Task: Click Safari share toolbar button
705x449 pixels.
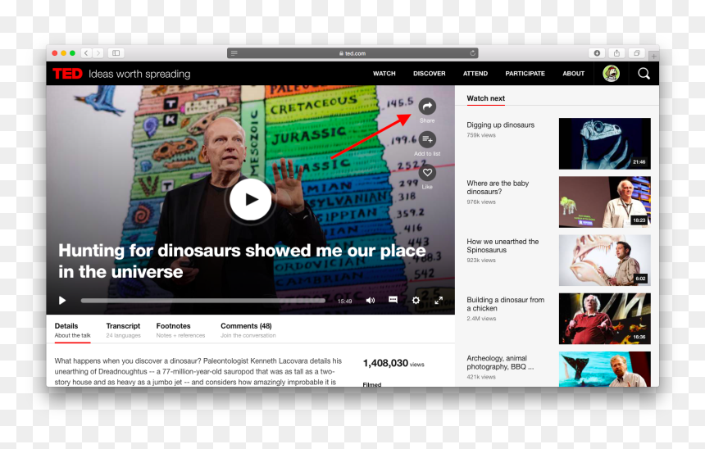Action: [616, 53]
